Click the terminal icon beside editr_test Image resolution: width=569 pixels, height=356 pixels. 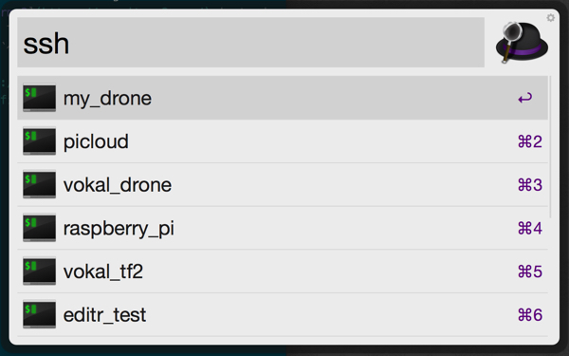tap(39, 314)
